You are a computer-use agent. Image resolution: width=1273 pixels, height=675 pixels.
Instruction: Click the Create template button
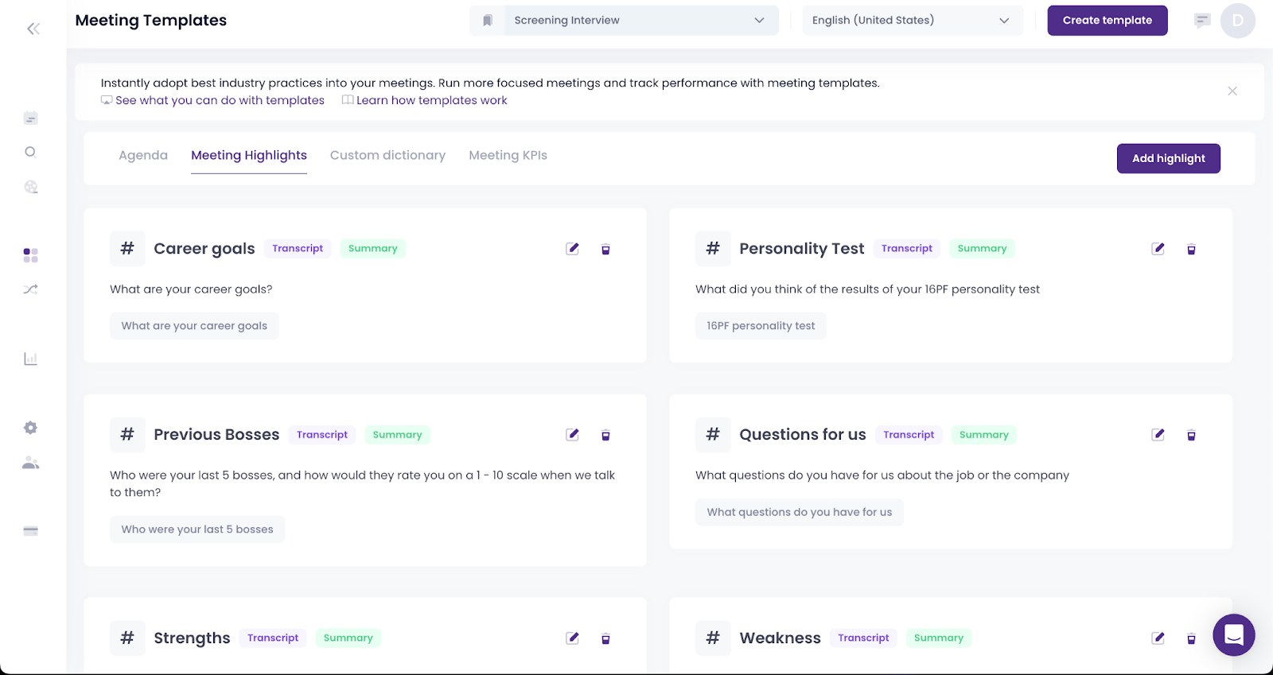pyautogui.click(x=1107, y=21)
